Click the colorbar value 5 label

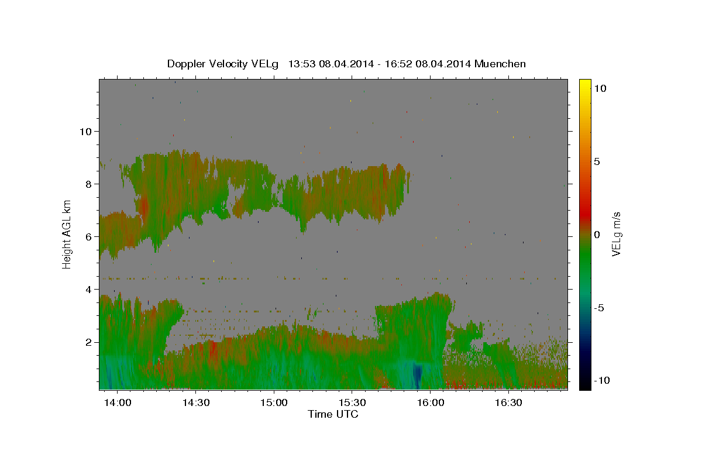[597, 161]
